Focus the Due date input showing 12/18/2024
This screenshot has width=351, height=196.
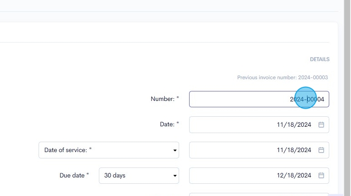[x=245, y=176]
